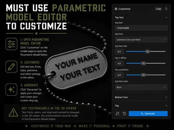Click the top x offset slider handle
The height and width of the screenshot is (130, 174).
click(x=144, y=63)
